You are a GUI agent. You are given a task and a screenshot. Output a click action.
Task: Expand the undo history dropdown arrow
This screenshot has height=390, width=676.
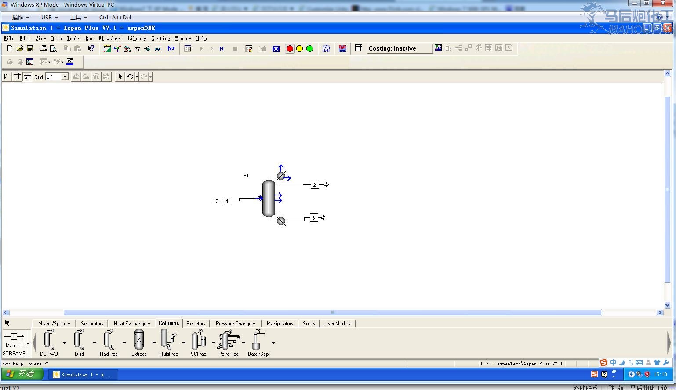click(137, 76)
